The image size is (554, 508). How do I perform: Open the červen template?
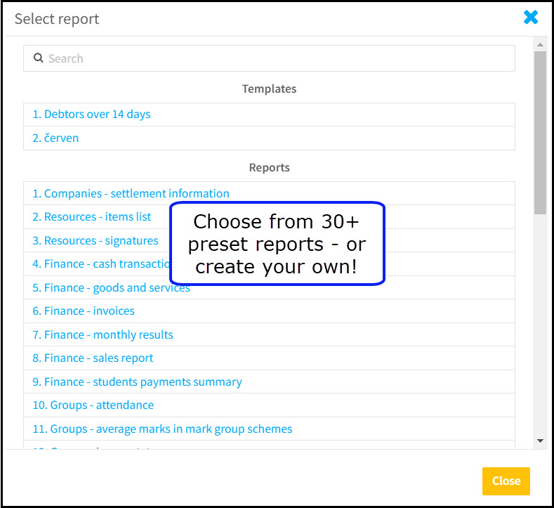coord(55,138)
